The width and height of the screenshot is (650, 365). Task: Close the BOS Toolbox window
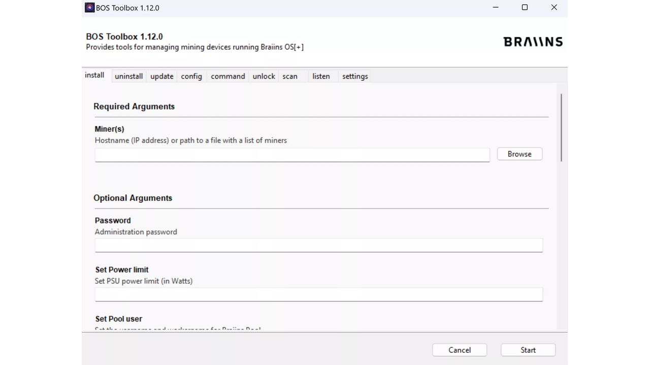[554, 8]
